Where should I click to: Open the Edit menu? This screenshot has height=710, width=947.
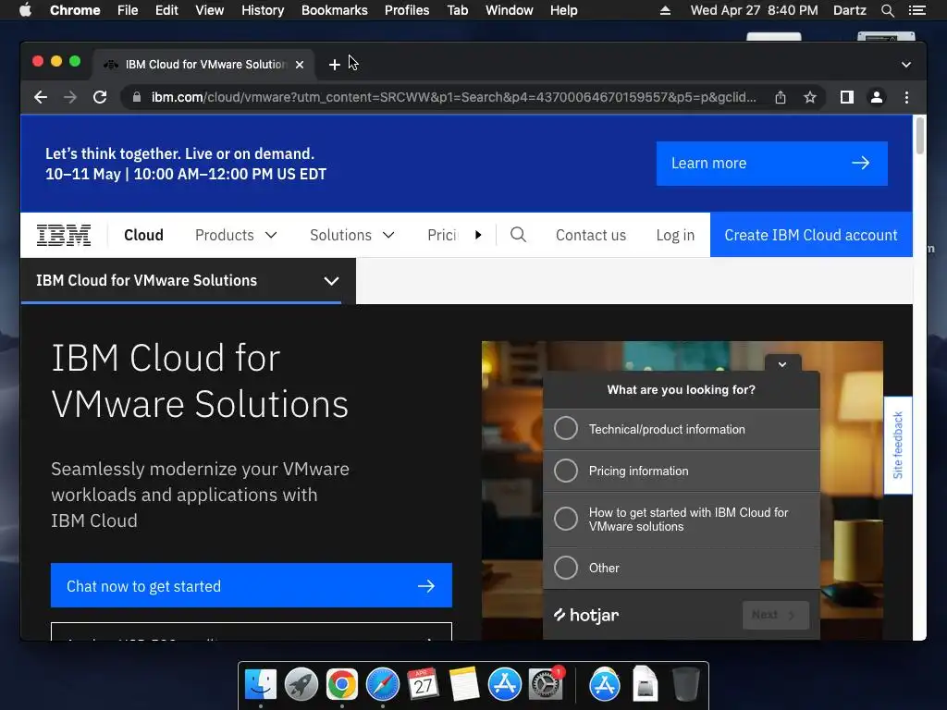coord(166,10)
